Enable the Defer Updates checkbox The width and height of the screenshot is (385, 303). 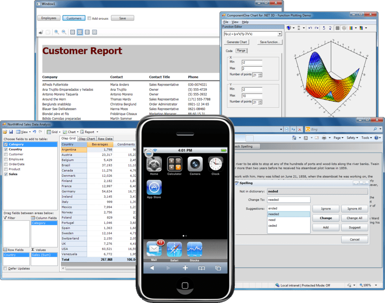click(5, 269)
